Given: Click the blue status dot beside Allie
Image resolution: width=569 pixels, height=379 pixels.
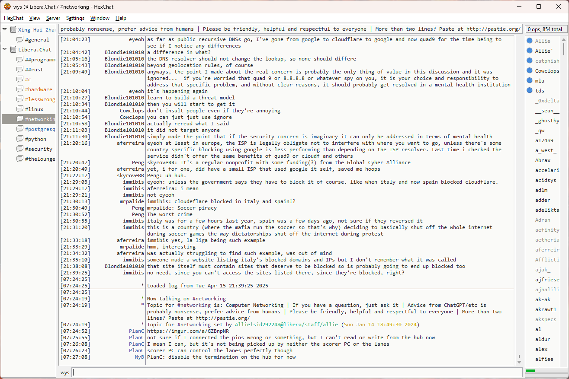Looking at the screenshot, I should point(530,41).
